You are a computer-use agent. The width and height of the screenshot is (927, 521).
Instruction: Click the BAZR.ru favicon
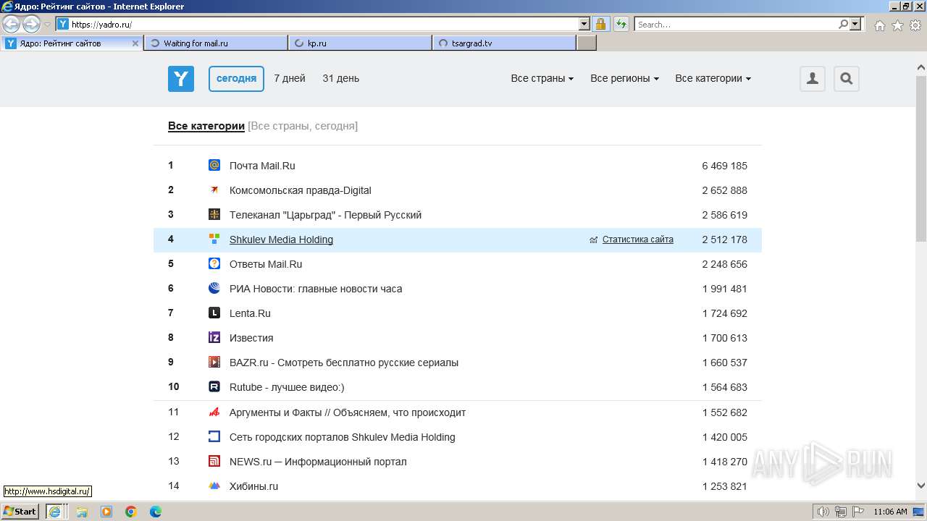[x=214, y=362]
